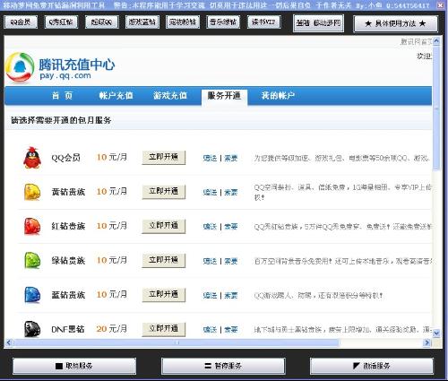
Task: Click the 索要 link for 绿钻贵族
Action: [x=230, y=261]
